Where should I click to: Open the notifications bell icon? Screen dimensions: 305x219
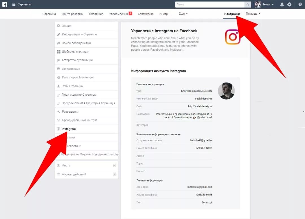[x=282, y=4]
